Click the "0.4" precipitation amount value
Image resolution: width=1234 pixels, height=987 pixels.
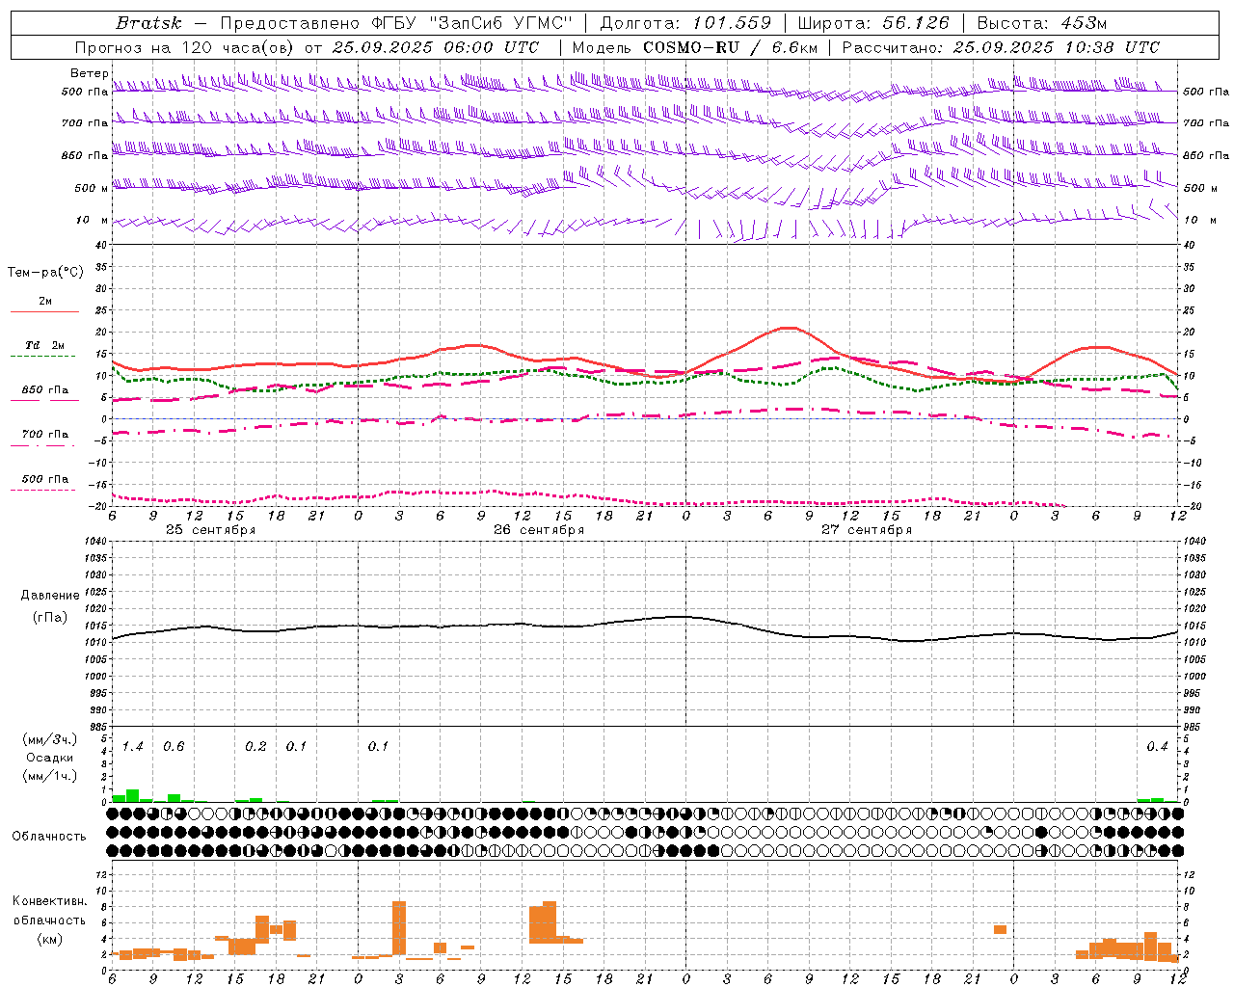(1157, 747)
